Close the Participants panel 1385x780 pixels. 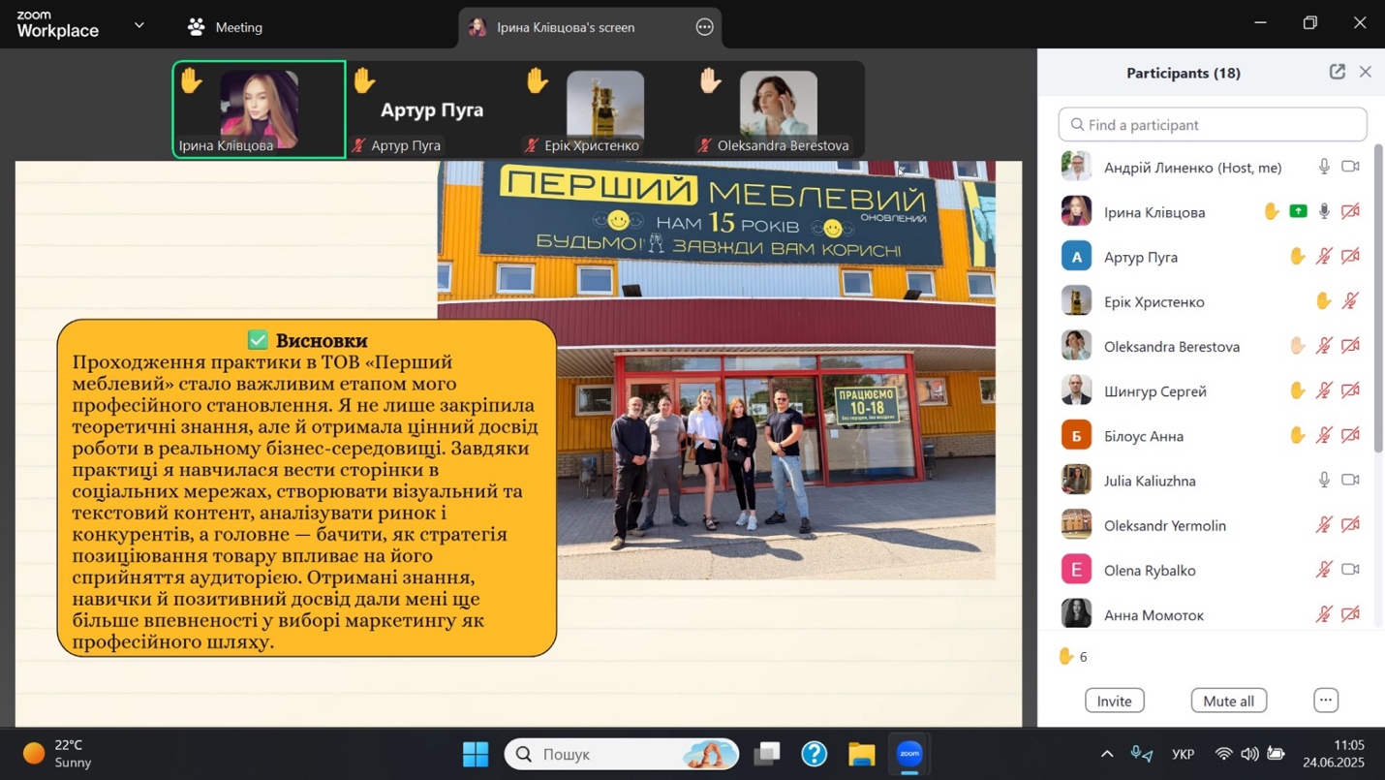pos(1366,72)
